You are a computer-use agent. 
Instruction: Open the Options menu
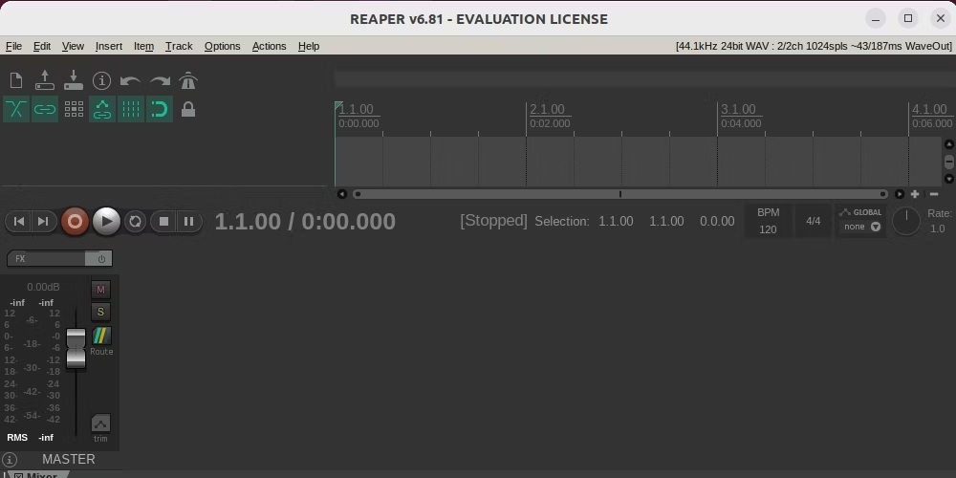tap(222, 46)
